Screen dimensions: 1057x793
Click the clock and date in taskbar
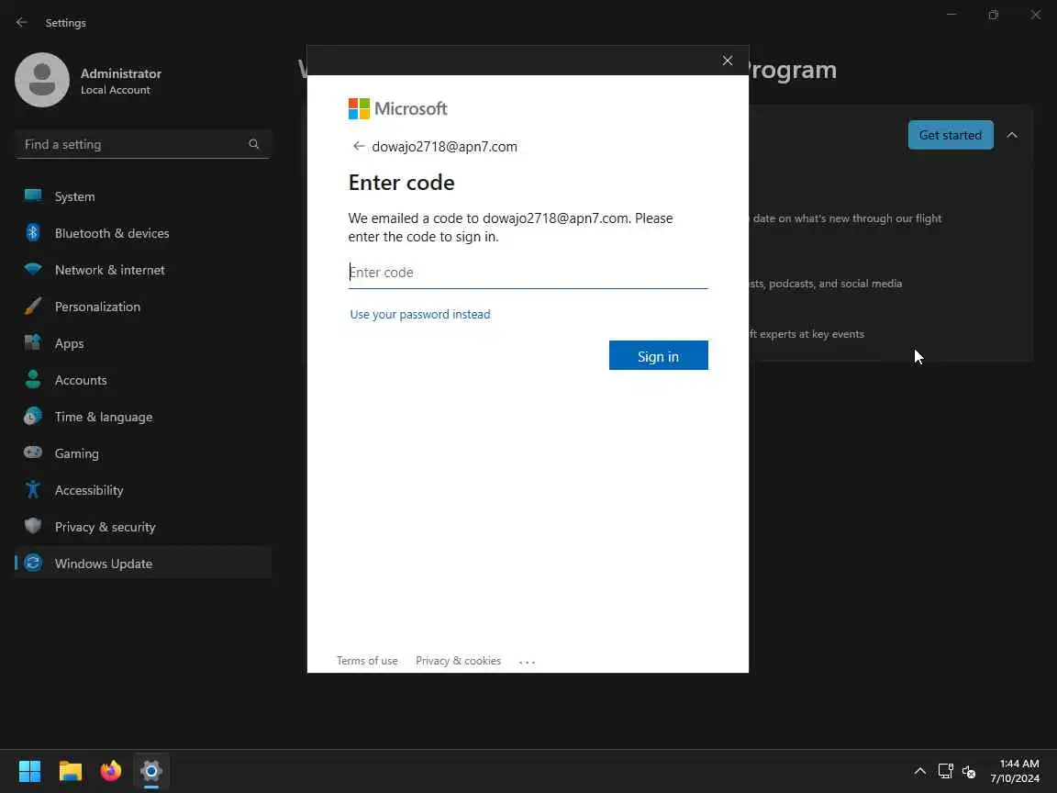1015,771
